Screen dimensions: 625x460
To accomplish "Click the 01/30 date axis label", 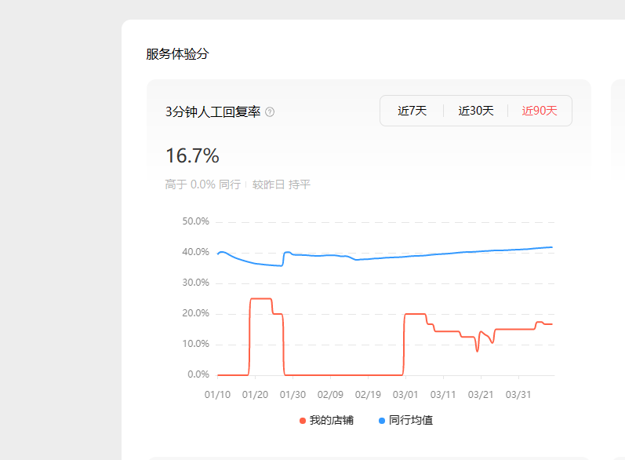I will click(x=293, y=395).
